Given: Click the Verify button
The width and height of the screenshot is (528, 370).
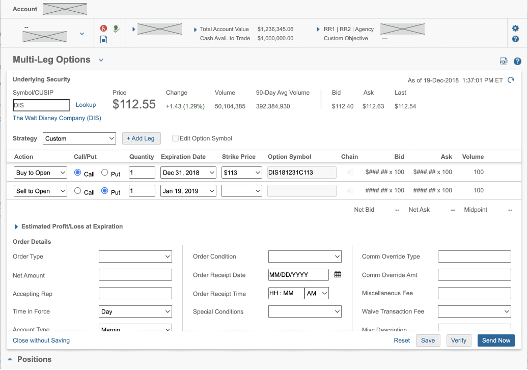Looking at the screenshot, I should tap(459, 340).
